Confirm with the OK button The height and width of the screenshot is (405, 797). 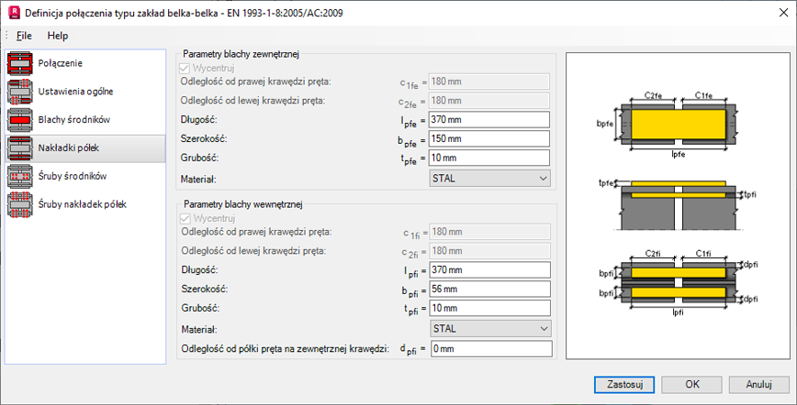point(692,384)
